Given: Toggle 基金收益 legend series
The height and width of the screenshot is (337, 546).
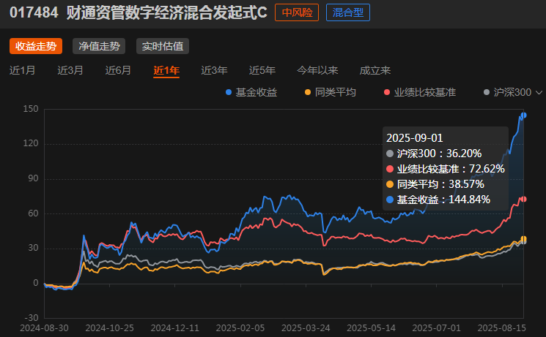Looking at the screenshot, I should (x=251, y=92).
